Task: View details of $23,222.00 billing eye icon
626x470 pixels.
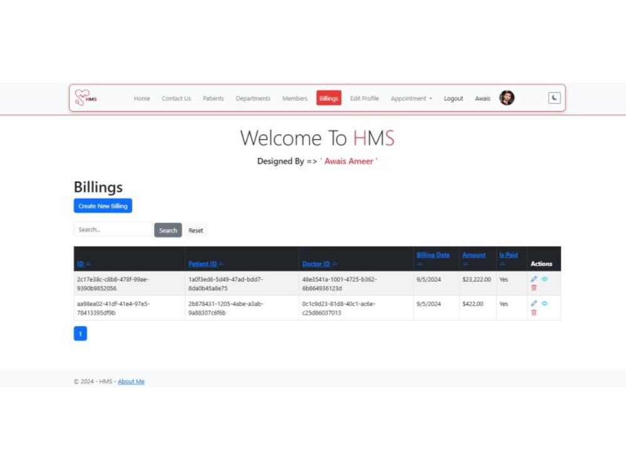Action: (x=545, y=279)
